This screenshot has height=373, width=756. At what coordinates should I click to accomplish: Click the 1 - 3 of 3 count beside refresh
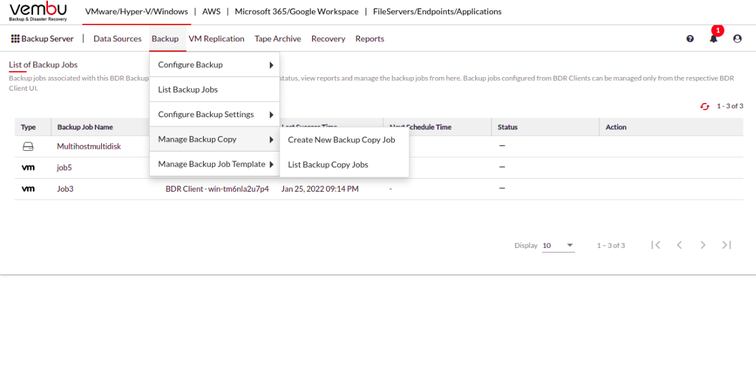[730, 106]
